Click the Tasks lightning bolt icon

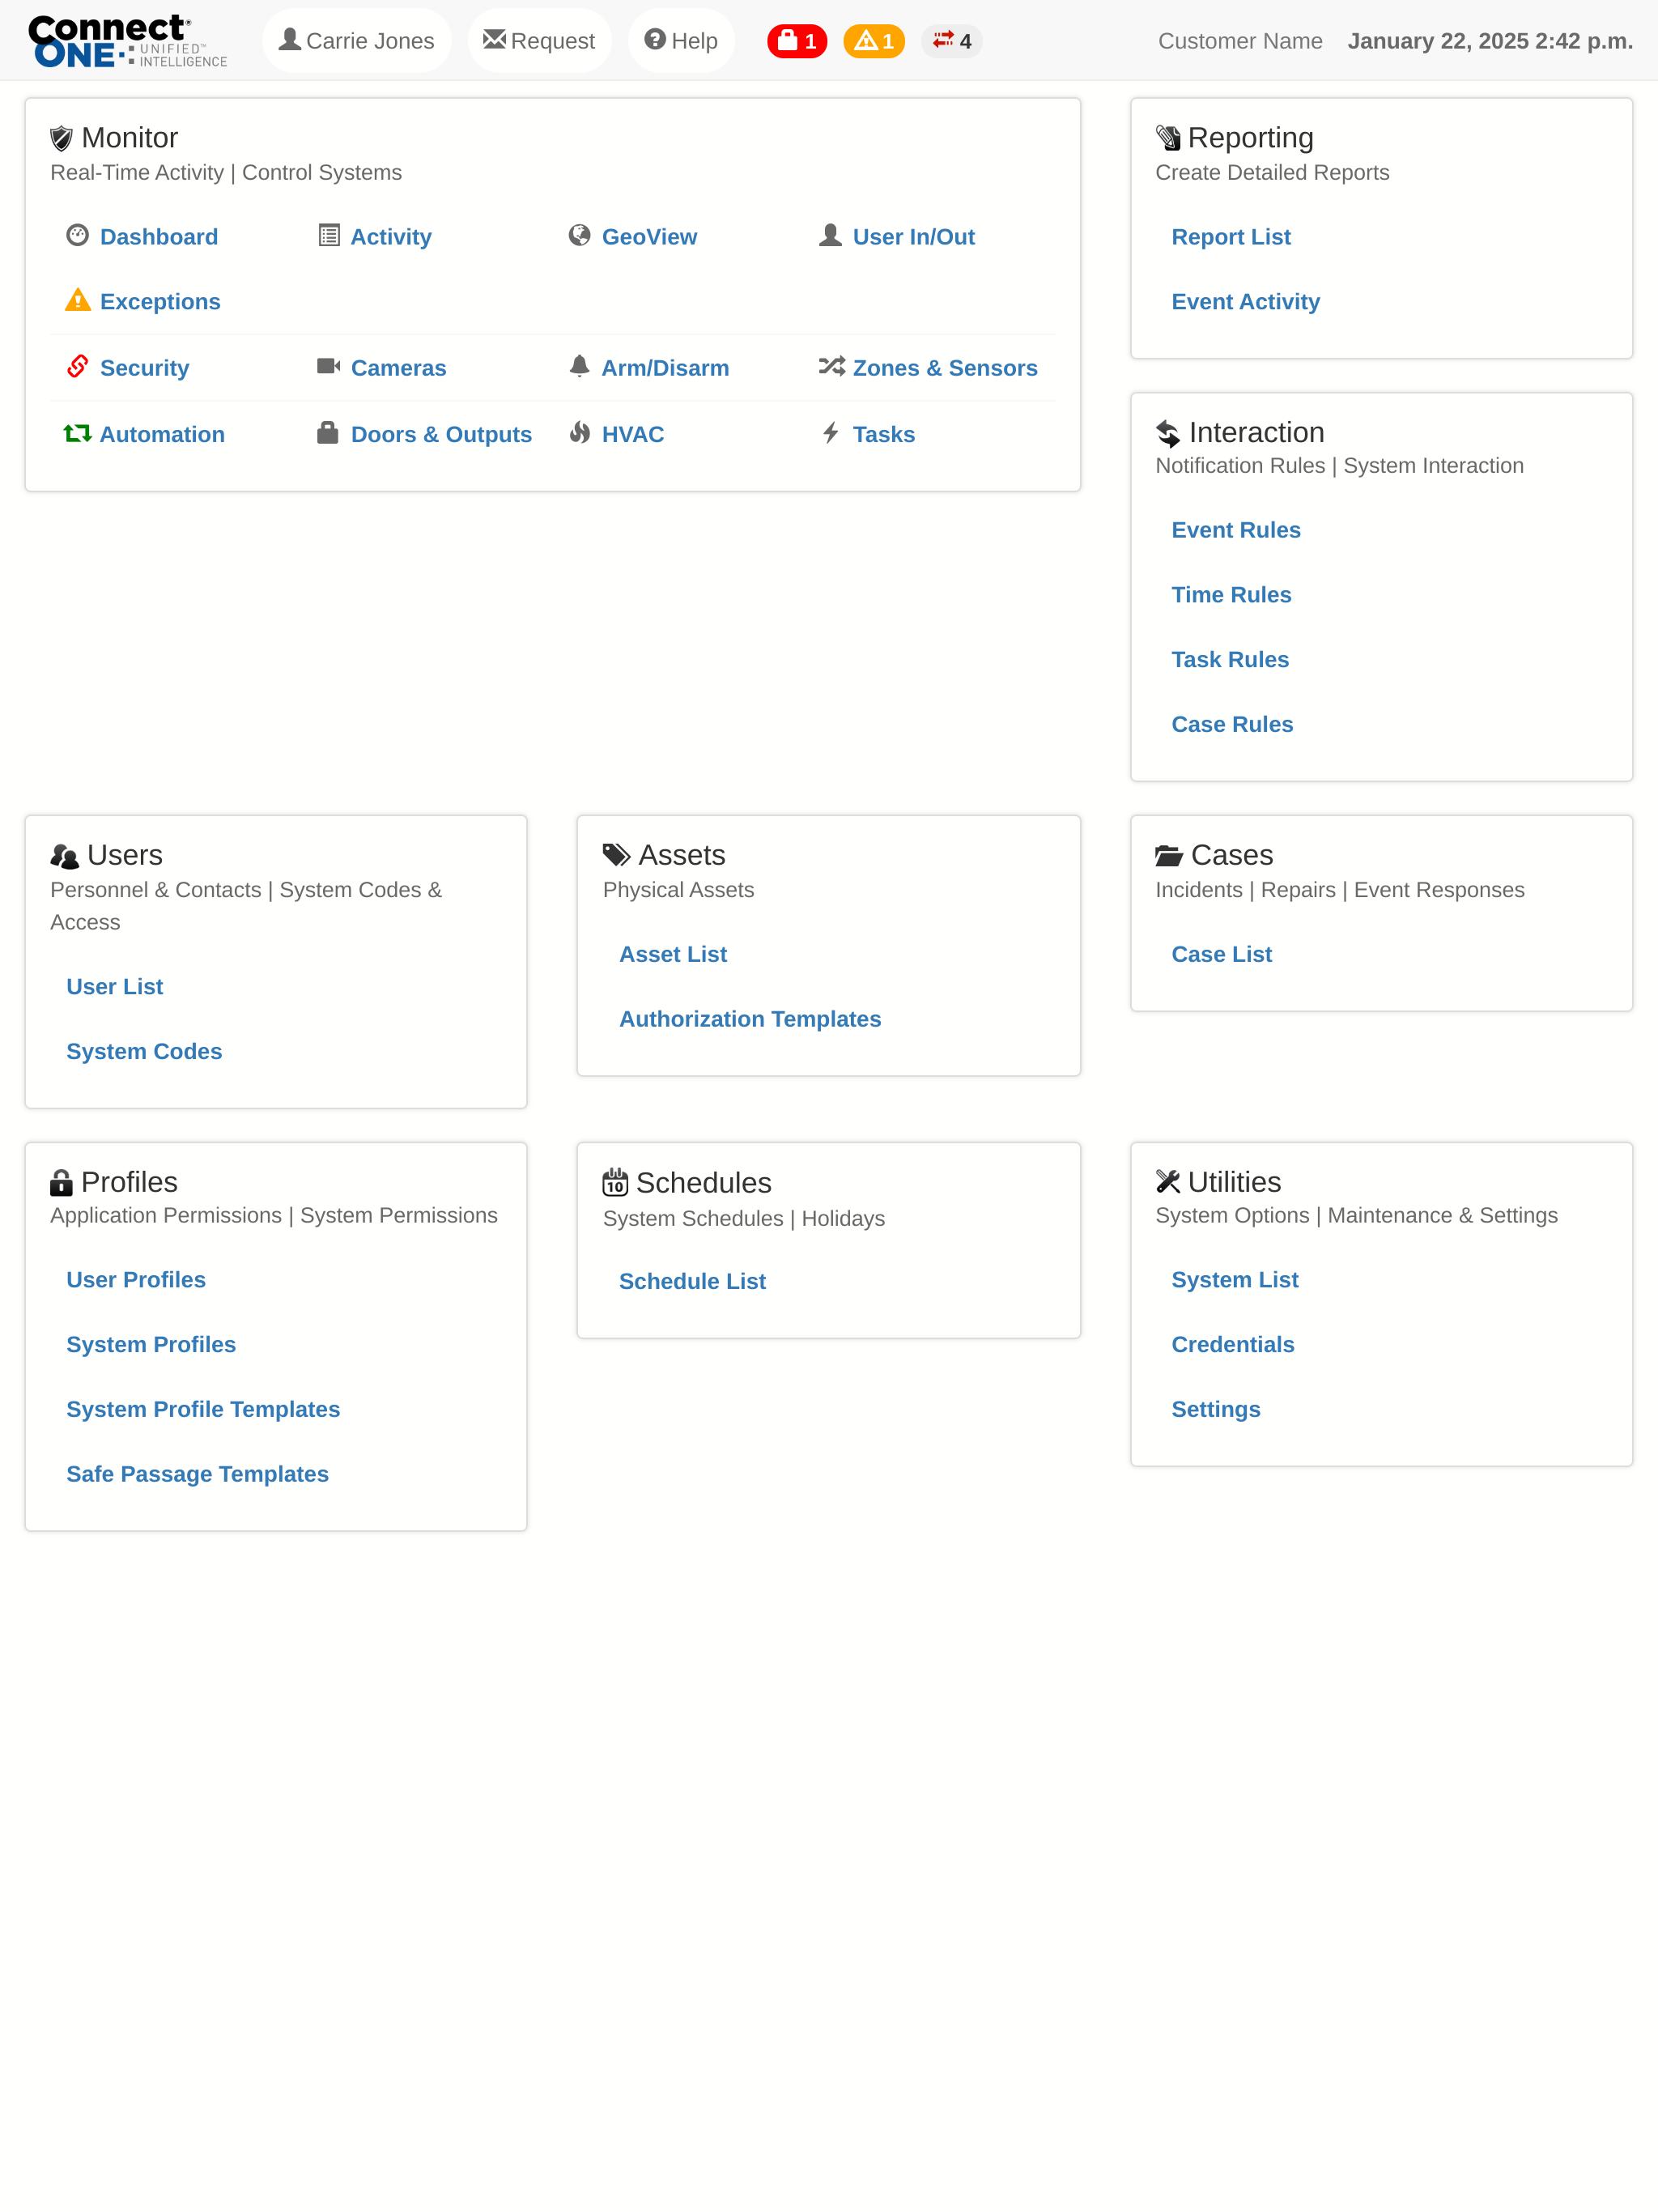click(830, 433)
